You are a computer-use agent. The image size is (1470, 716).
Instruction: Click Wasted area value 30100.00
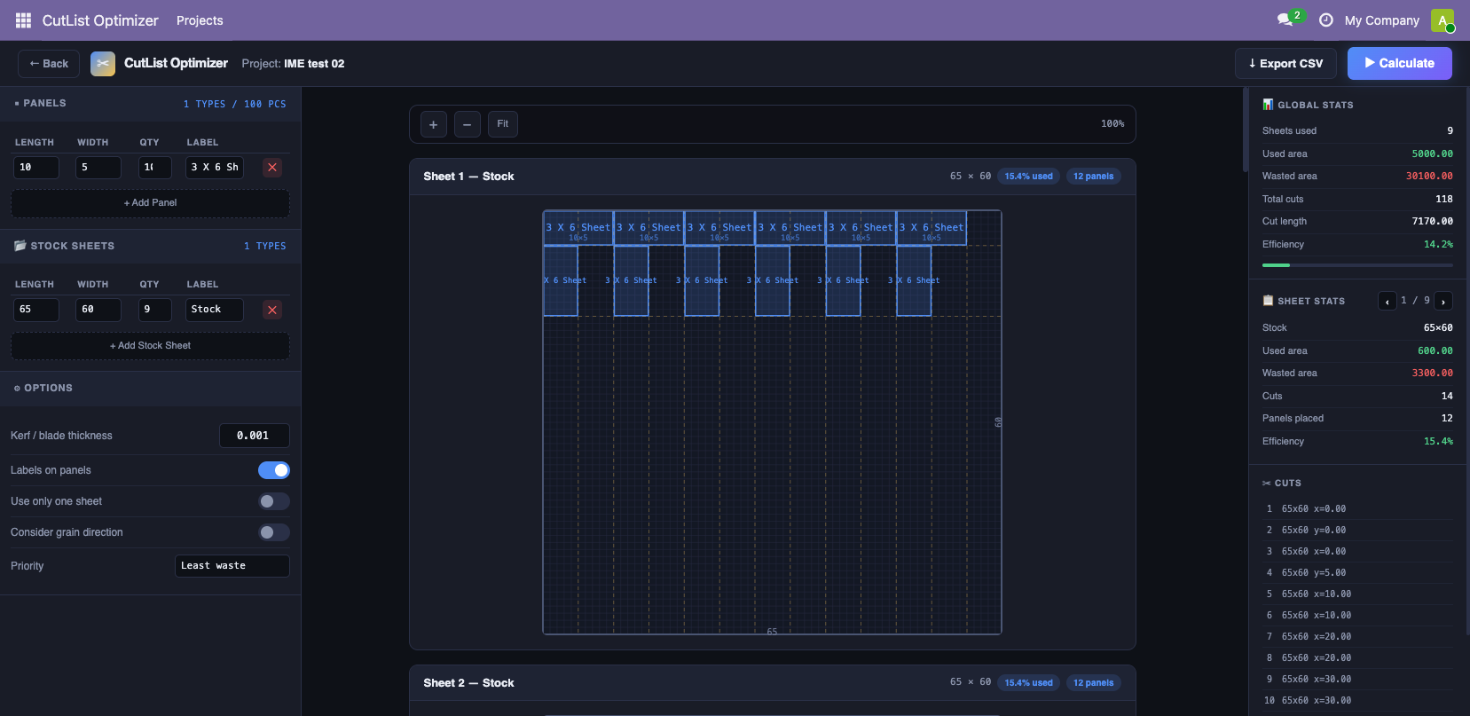[x=1429, y=177]
